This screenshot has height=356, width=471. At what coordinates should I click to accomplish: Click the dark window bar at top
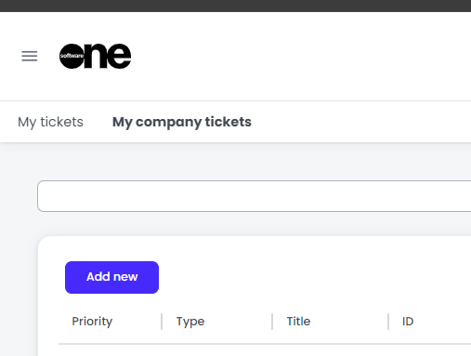tap(235, 6)
